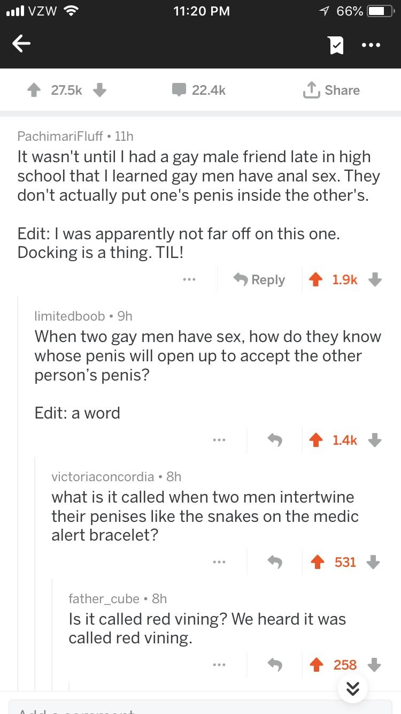Open PachimariFluff's comment options menu
The image size is (401, 714).
pyautogui.click(x=189, y=279)
